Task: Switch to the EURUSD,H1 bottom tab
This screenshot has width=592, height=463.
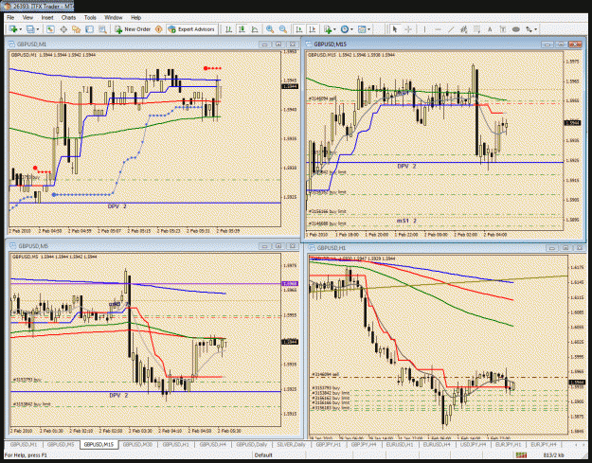Action: pos(400,444)
